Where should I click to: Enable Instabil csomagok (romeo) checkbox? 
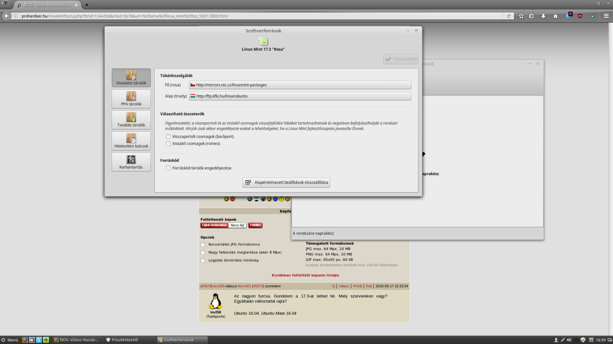click(168, 144)
